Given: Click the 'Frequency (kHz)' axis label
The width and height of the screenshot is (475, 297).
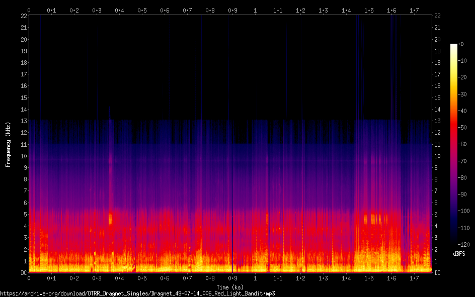Looking at the screenshot, I should (8, 144).
